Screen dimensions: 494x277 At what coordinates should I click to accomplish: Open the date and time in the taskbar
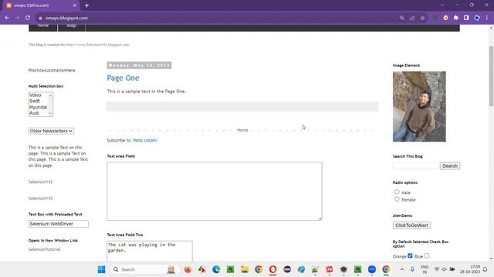click(470, 269)
